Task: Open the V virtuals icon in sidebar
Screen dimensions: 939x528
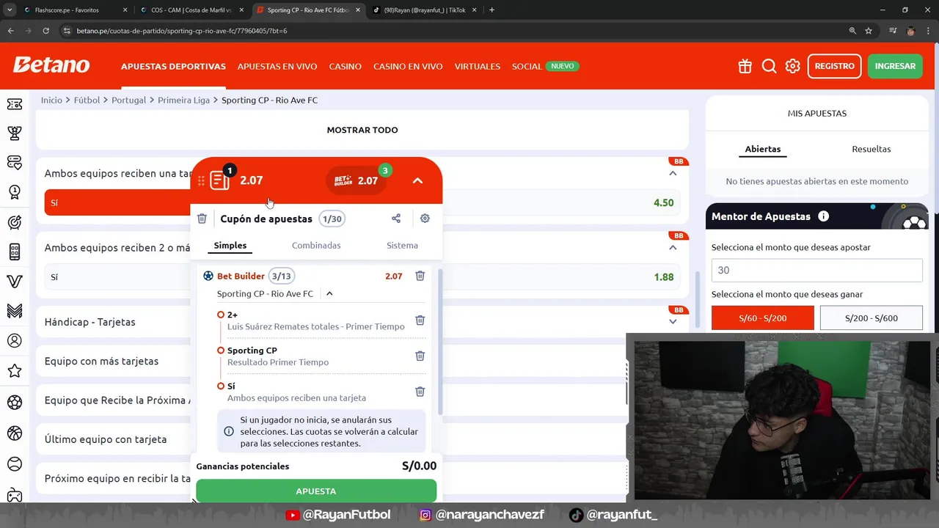Action: coord(14,282)
